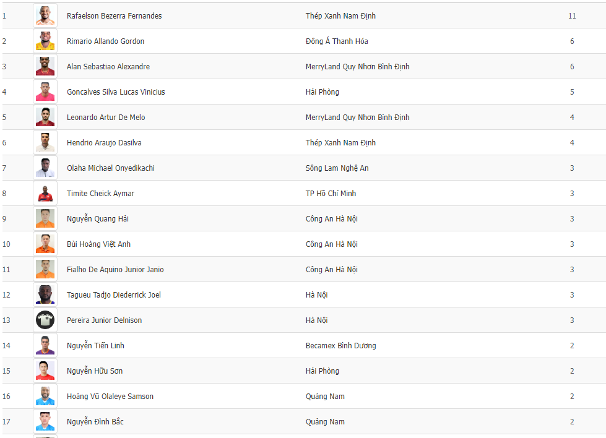Click Rafaelson Bezerra Fernandes player photo
The width and height of the screenshot is (606, 438).
[45, 15]
